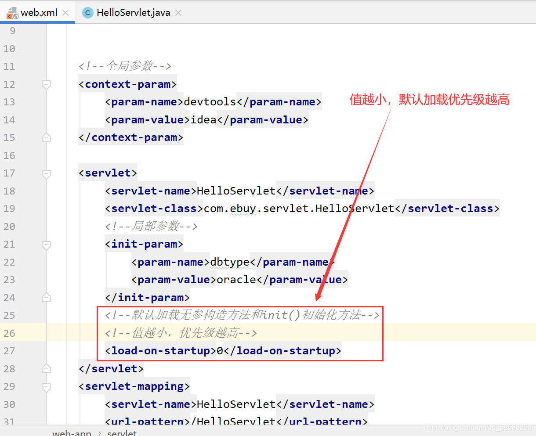Click HelloServlet in servlet-name on line 30

click(236, 404)
